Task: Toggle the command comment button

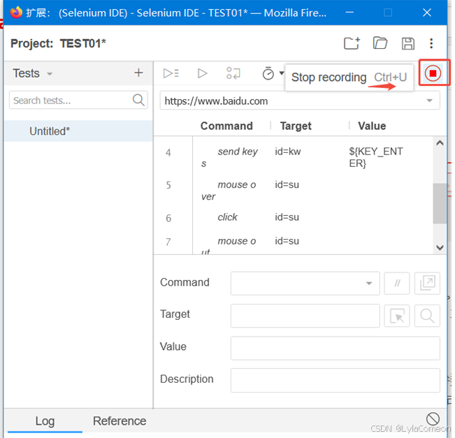Action: (397, 283)
